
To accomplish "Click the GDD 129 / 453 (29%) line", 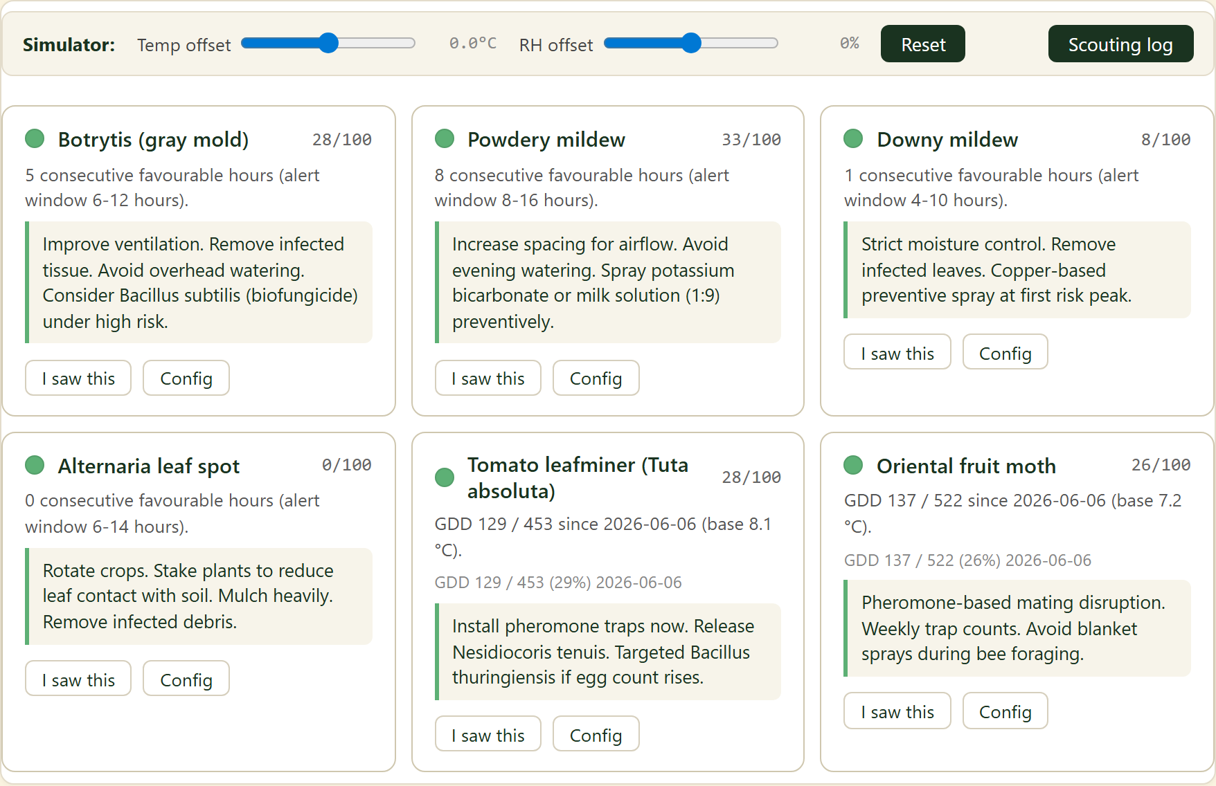I will (x=558, y=583).
